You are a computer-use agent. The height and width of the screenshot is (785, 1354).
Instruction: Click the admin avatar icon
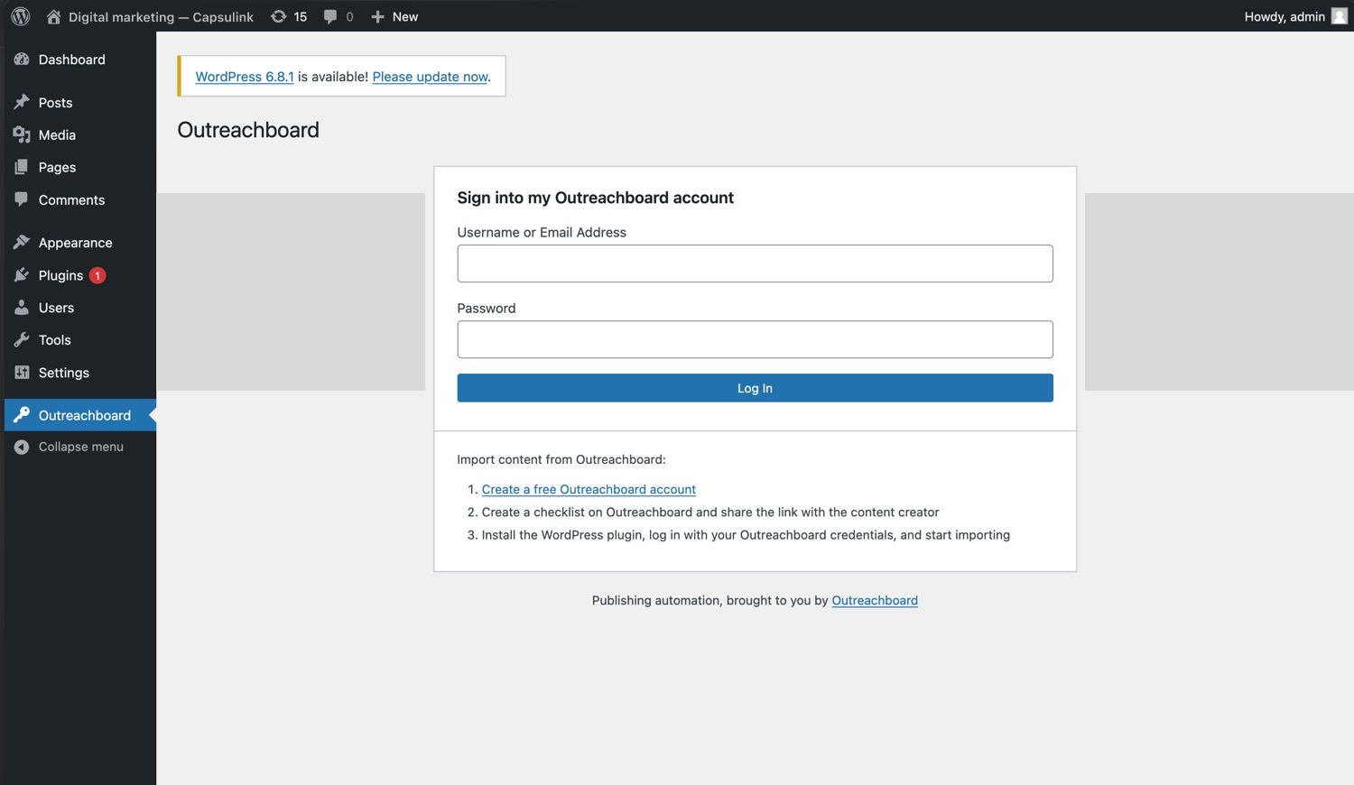1340,16
